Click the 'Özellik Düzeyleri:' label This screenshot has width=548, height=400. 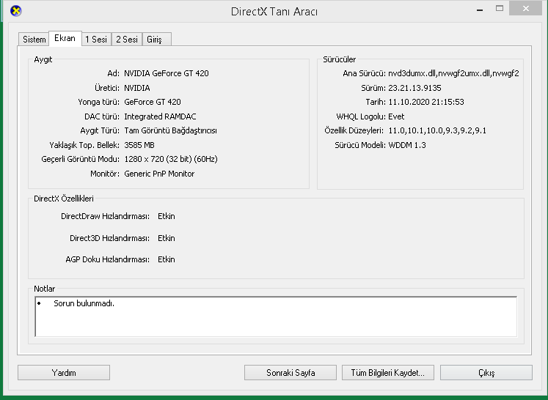[x=354, y=130]
